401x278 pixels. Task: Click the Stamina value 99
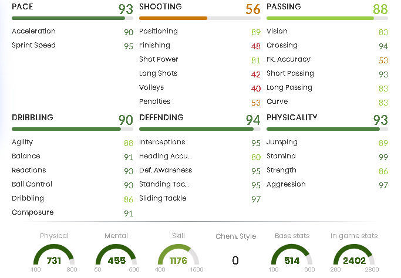click(383, 157)
